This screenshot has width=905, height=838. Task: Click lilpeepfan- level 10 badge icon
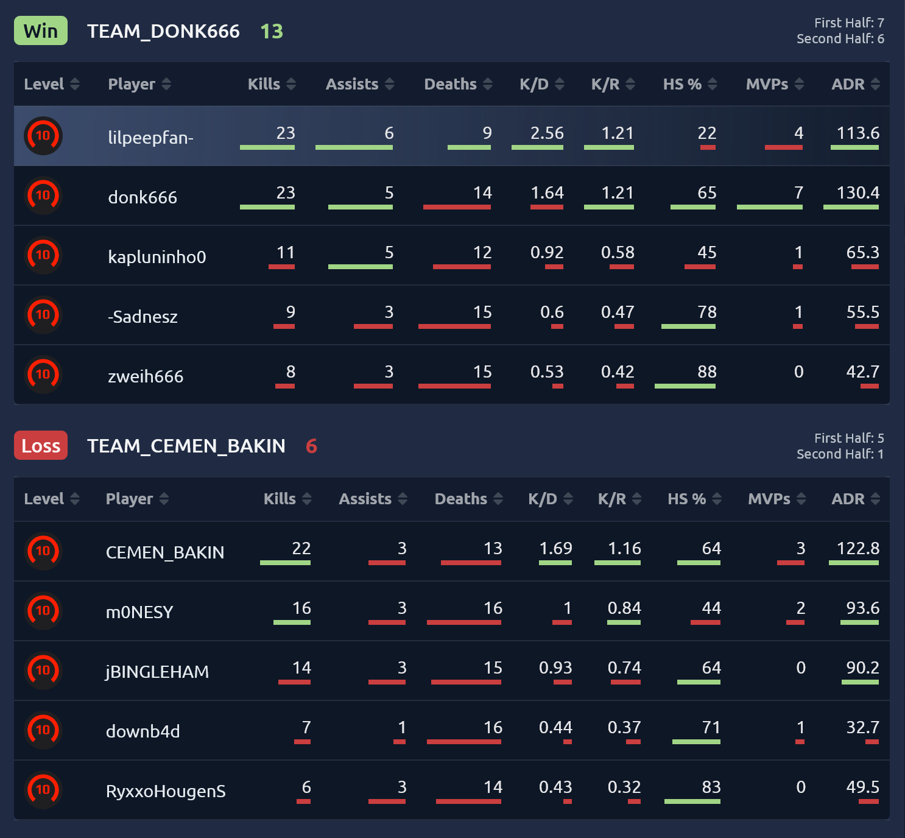pyautogui.click(x=43, y=136)
